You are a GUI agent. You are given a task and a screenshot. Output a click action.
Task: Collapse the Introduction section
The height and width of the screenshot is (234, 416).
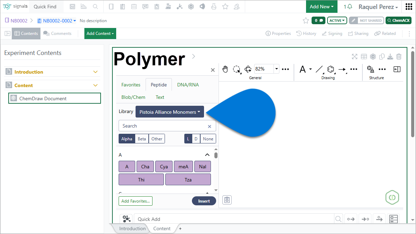[x=96, y=72]
